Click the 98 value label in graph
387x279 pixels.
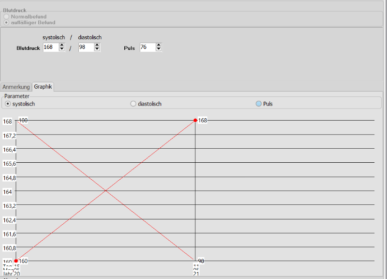pos(201,261)
